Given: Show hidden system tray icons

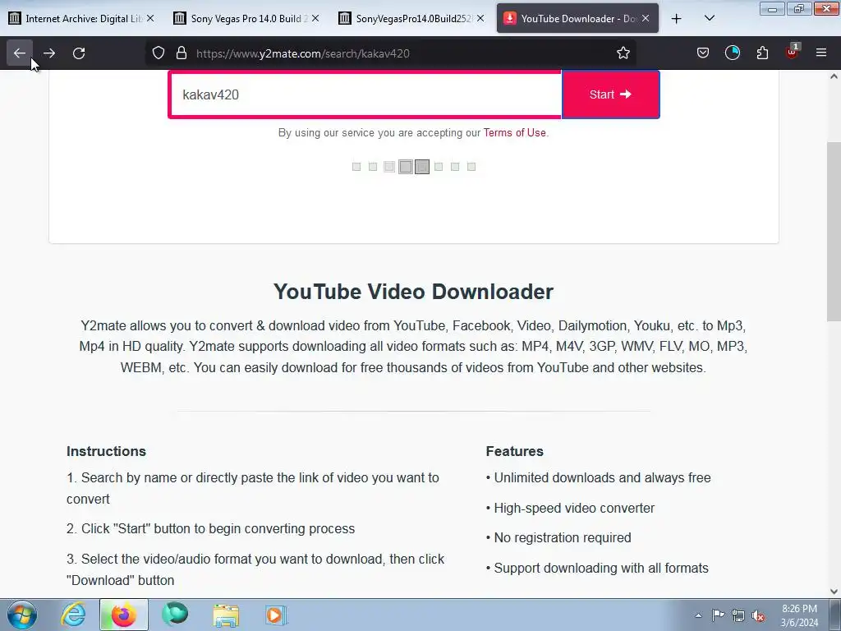Looking at the screenshot, I should (698, 615).
